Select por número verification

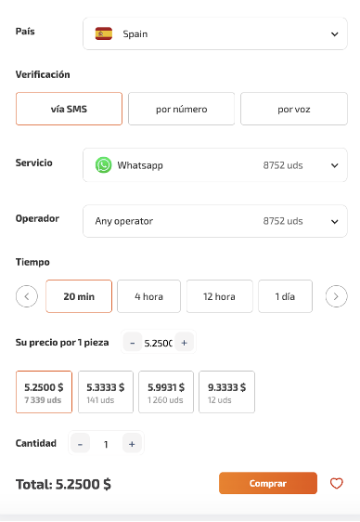(182, 109)
